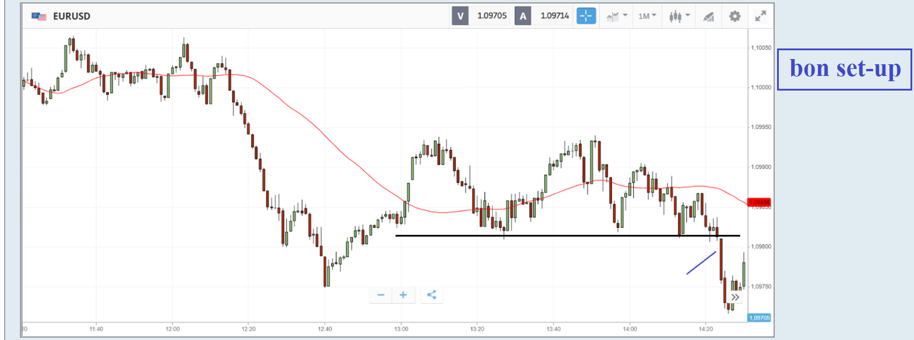Click the blue current price label 1,09705
Image resolution: width=914 pixels, height=340 pixels.
[760, 318]
